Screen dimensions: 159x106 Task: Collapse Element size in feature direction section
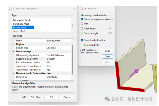pyautogui.click(x=13, y=73)
